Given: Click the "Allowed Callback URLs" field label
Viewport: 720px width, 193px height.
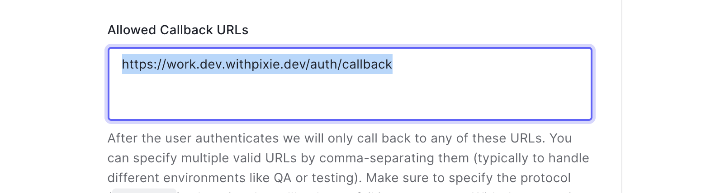Looking at the screenshot, I should coord(178,30).
